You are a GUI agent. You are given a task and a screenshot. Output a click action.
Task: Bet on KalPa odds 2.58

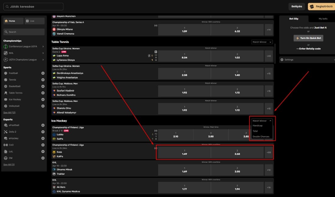[237, 152]
